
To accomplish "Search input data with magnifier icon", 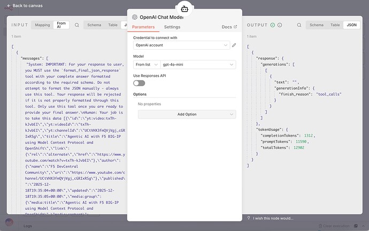I will pos(77,25).
